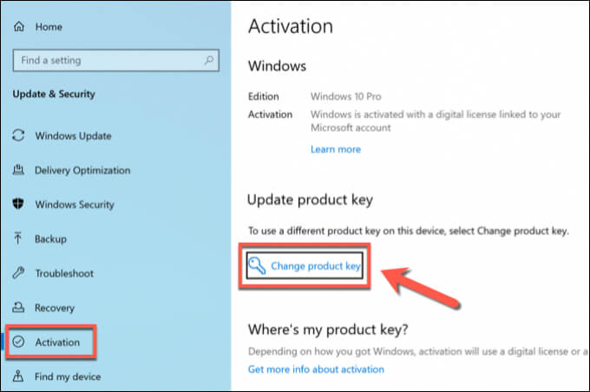Click the Find my device icon
Image resolution: width=590 pixels, height=392 pixels.
pos(19,376)
